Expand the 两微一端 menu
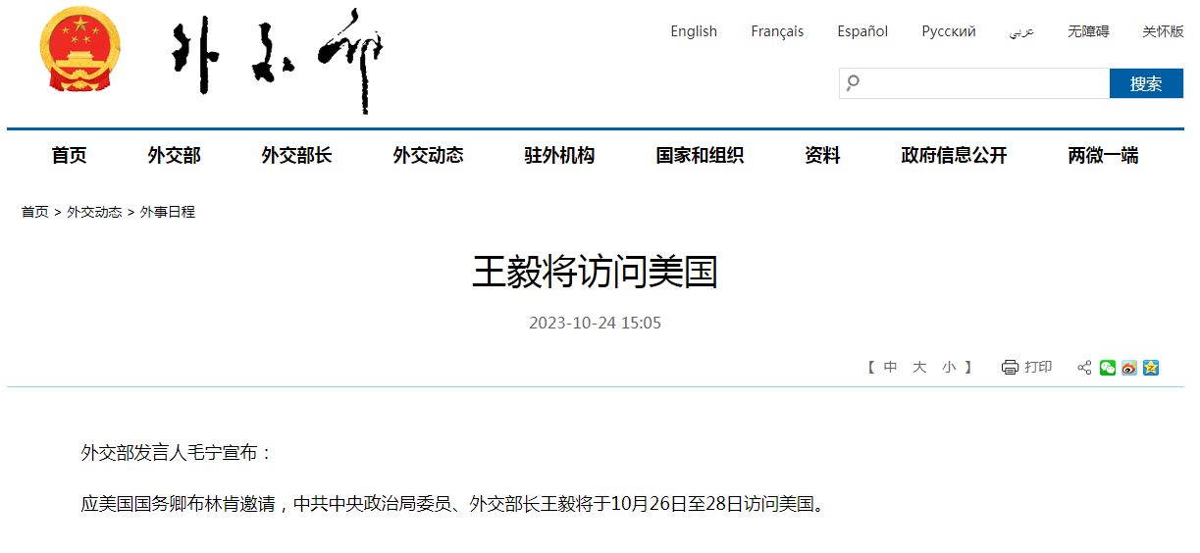This screenshot has width=1200, height=553. 1103,155
